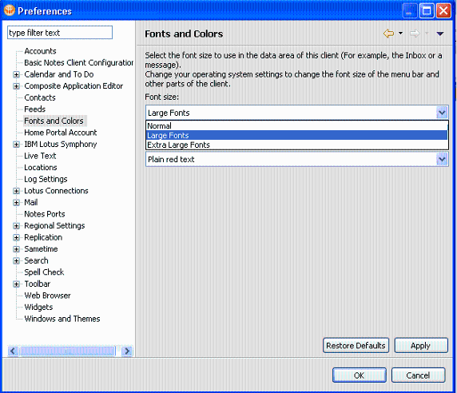The image size is (457, 393).
Task: Select Notes Ports in the tree
Action: tap(45, 214)
